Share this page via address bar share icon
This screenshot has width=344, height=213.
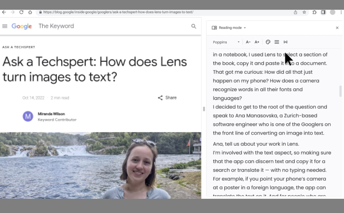(295, 12)
